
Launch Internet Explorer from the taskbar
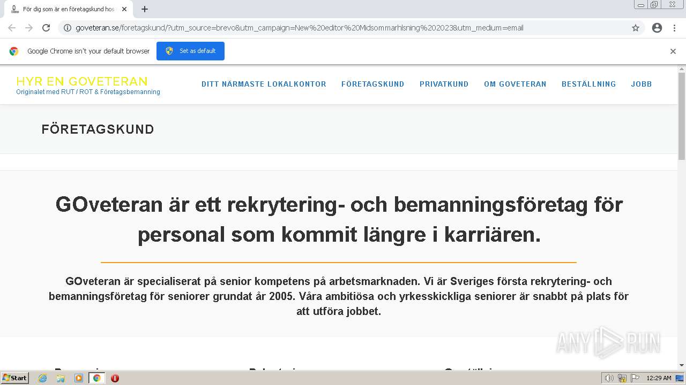pyautogui.click(x=42, y=378)
